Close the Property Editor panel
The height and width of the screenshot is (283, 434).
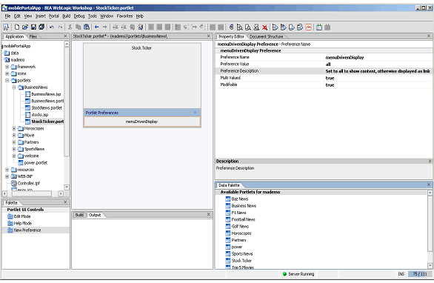tap(429, 36)
